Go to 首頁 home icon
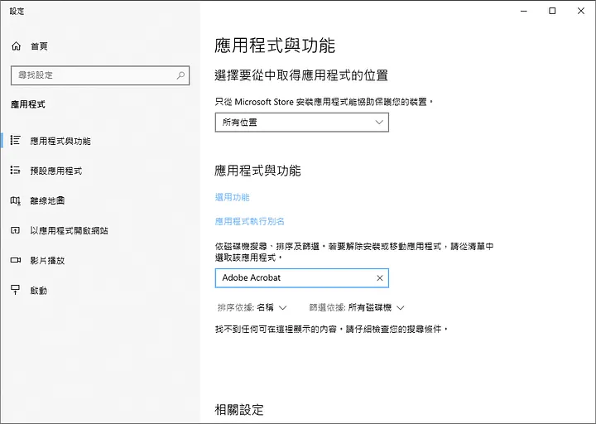 click(16, 46)
